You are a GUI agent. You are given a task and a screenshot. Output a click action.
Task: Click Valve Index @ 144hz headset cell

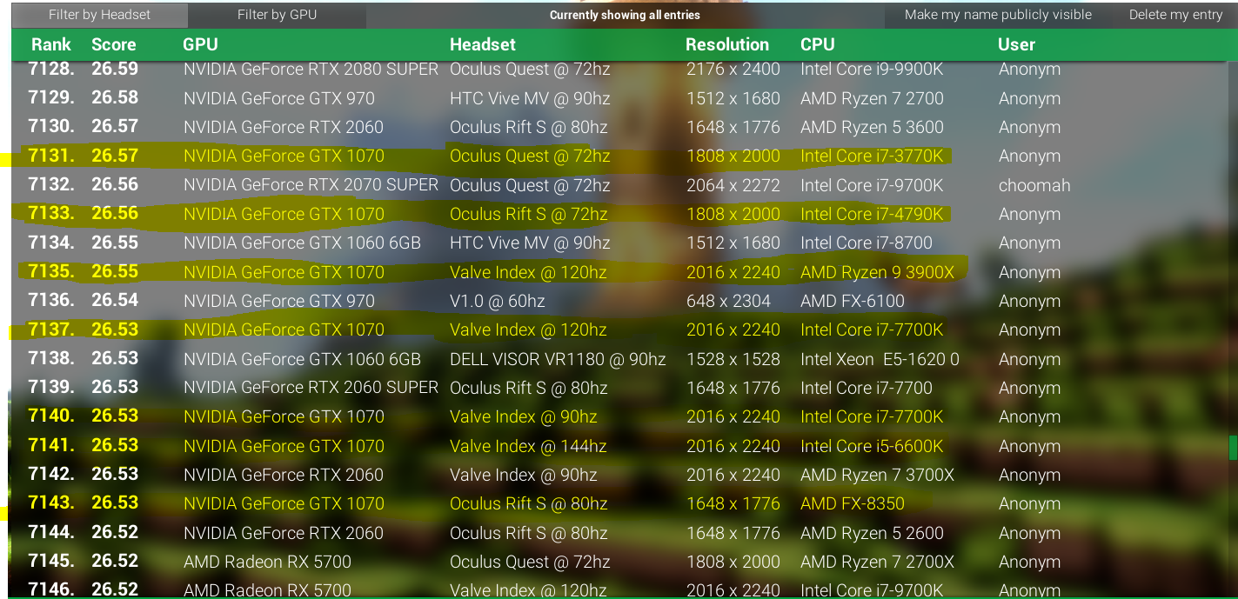click(528, 446)
